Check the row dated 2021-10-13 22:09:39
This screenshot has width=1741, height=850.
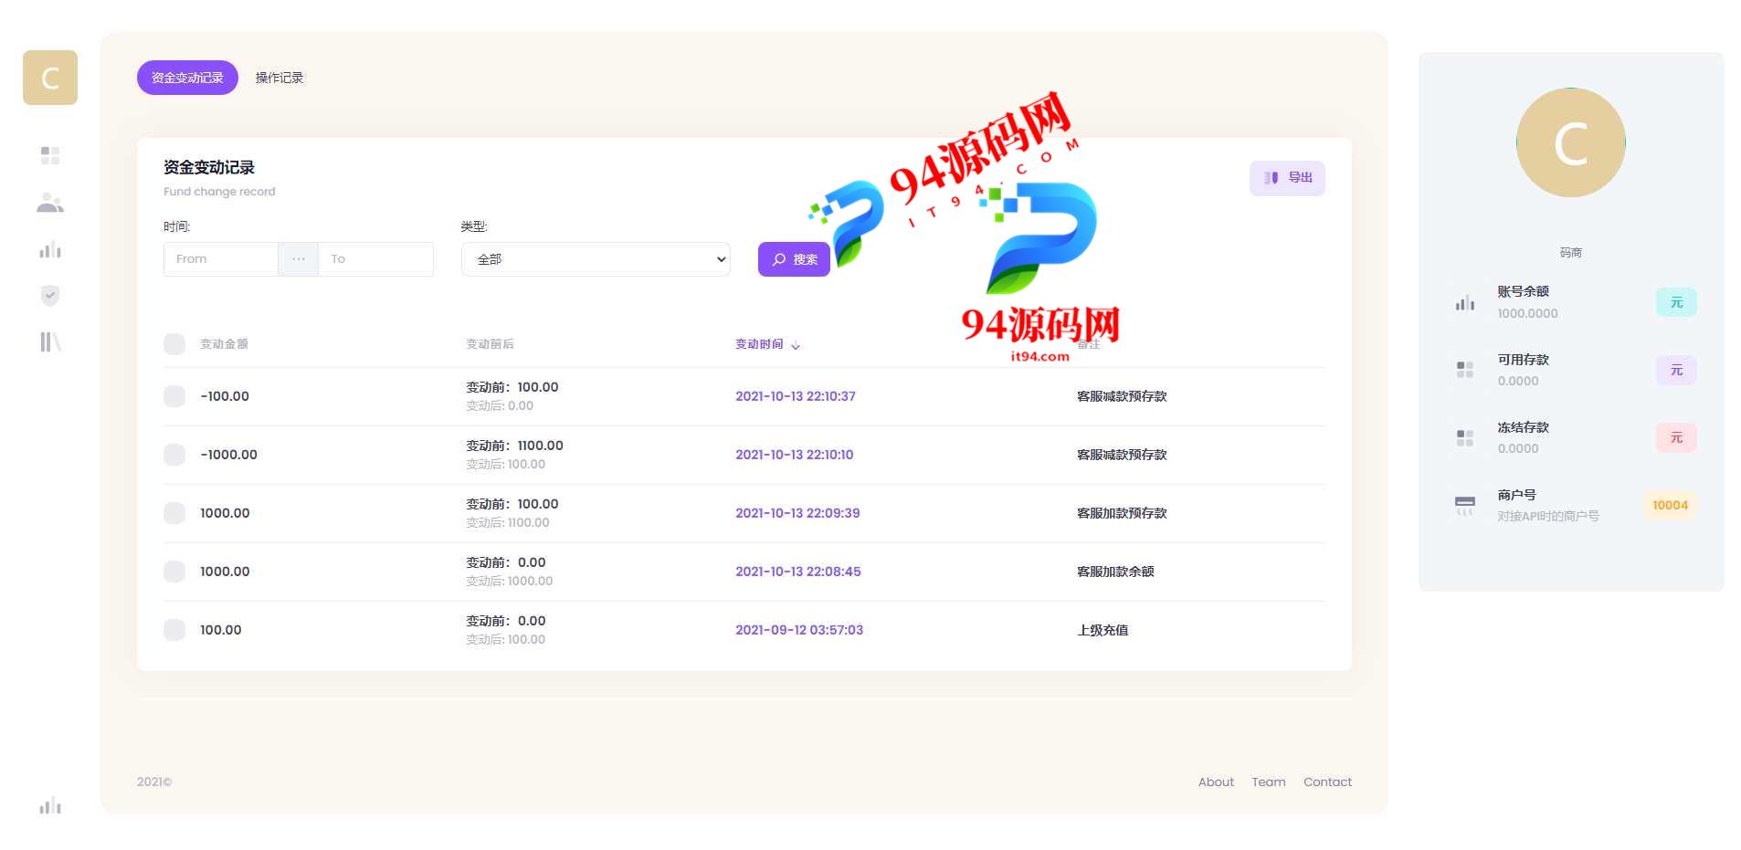pos(174,513)
